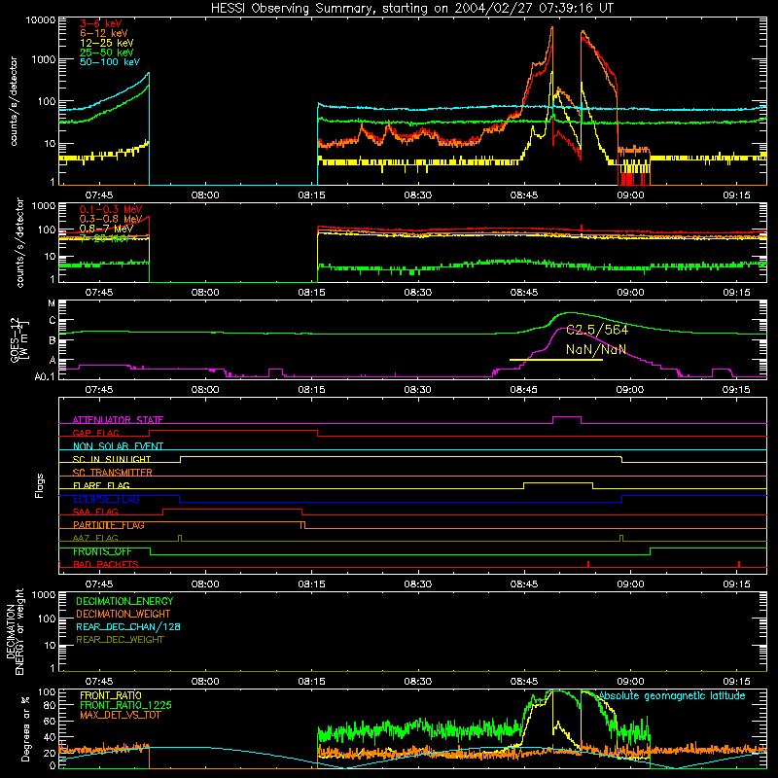This screenshot has width=778, height=778.
Task: Select the PARTICLE_FLAG label
Action: pyautogui.click(x=109, y=525)
